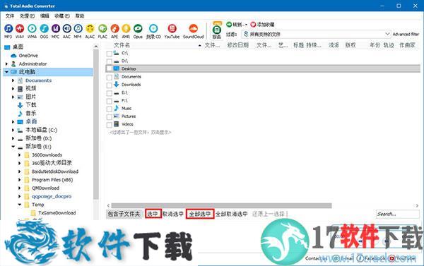Screen dimensions: 424x266
Task: Sort by the 修改日期 column header
Action: [237, 45]
